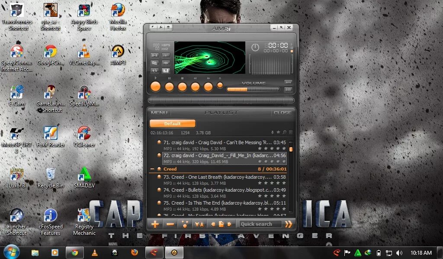Viewport: 443px width, 259px height.
Task: Click the small Open files eject button
Action: 220,85
